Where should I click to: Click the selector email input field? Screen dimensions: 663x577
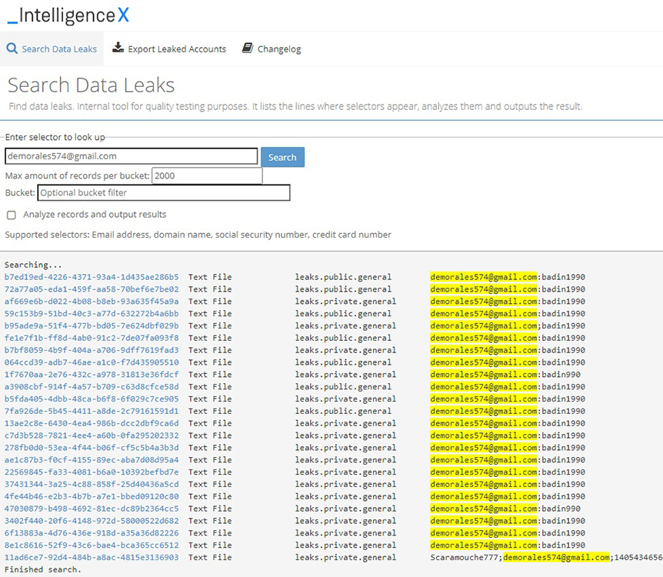[x=131, y=156]
